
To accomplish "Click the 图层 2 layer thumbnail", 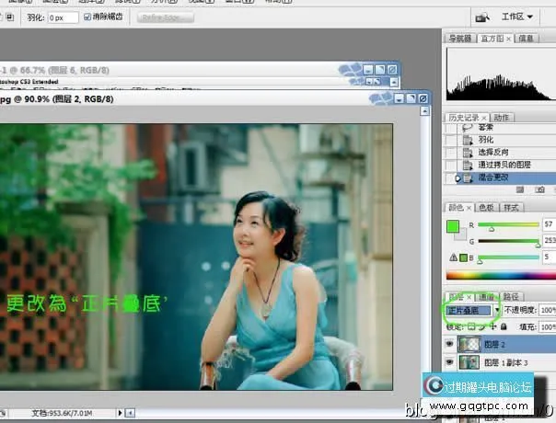I will coord(469,344).
